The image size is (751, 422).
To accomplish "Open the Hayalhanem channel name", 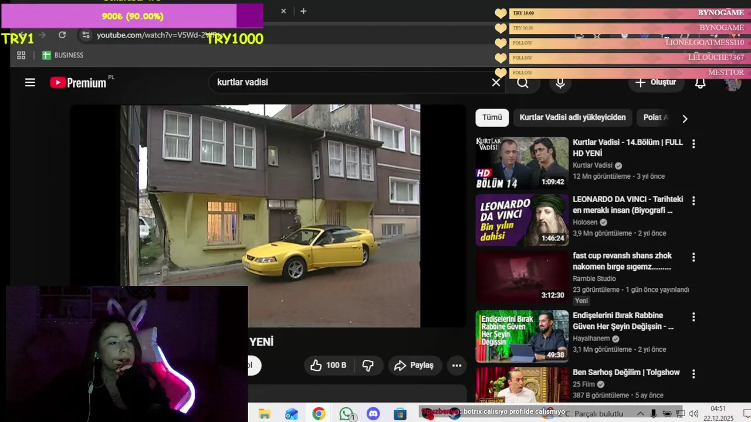I will 591,339.
